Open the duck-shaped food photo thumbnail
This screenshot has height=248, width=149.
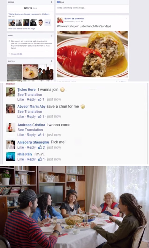coord(30,72)
